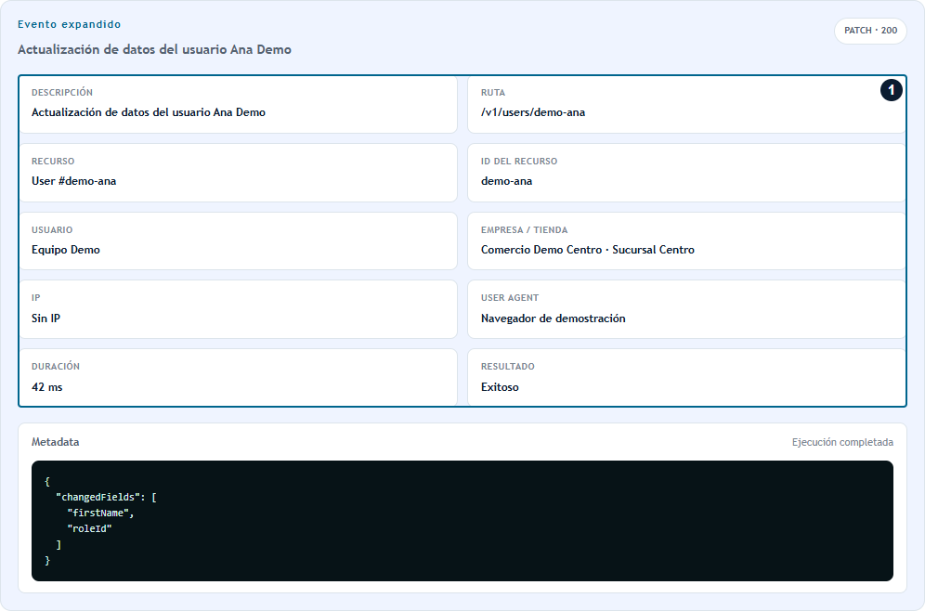This screenshot has height=611, width=925.
Task: Click the IP field label
Action: (x=36, y=298)
